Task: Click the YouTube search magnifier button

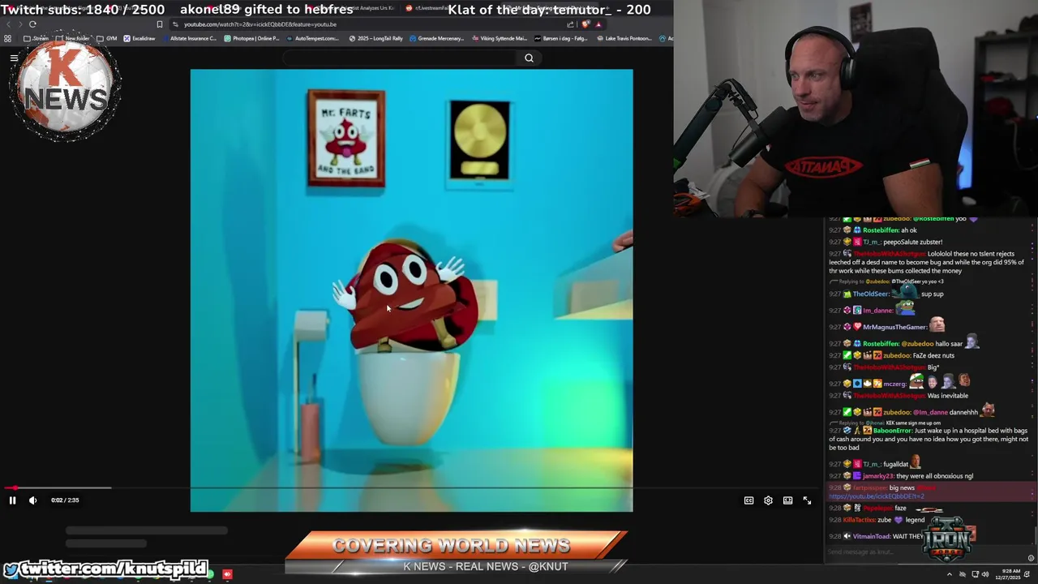Action: coord(529,58)
